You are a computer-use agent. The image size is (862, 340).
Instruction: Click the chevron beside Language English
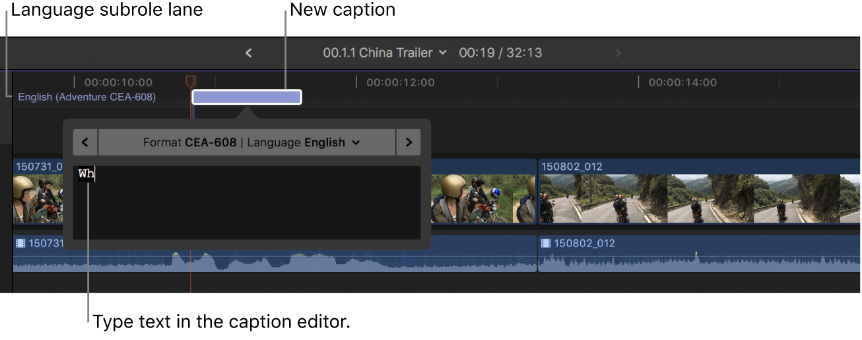[356, 142]
